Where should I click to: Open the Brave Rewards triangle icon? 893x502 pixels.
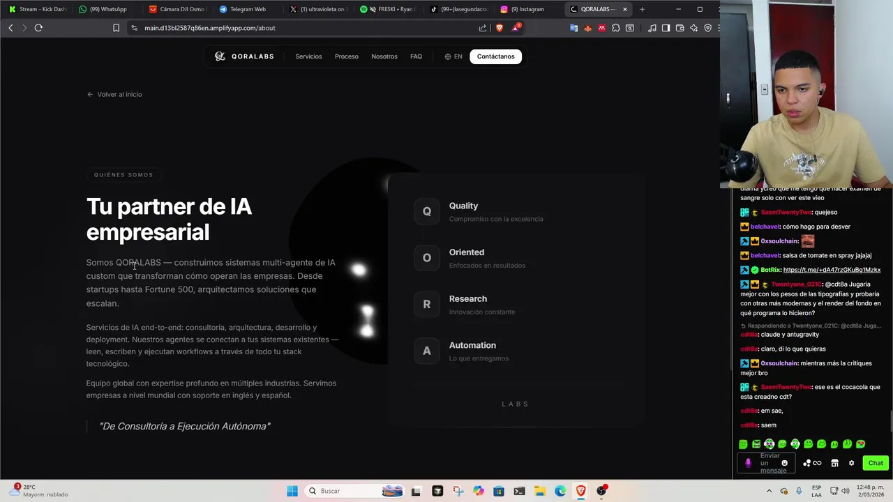516,28
